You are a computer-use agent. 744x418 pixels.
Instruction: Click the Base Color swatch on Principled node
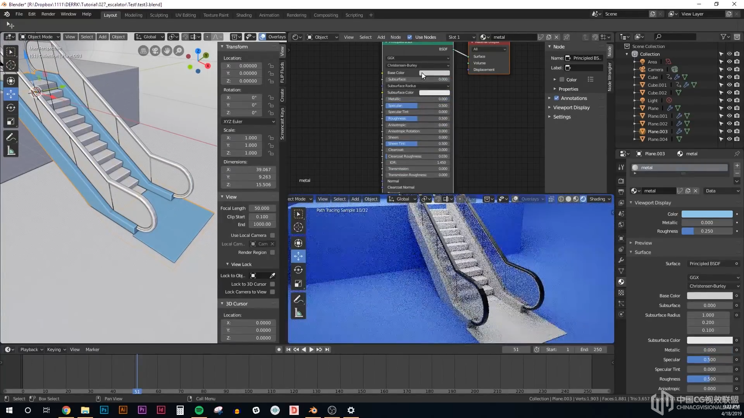coord(434,73)
